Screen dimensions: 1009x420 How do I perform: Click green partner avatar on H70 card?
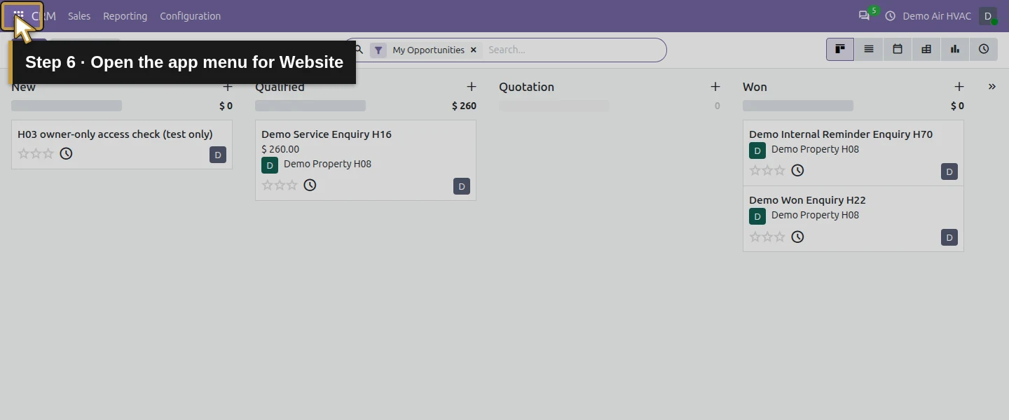click(x=757, y=150)
